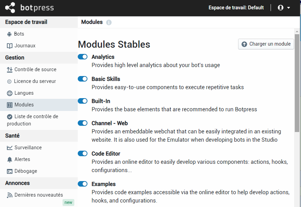This screenshot has width=301, height=207.
Task: Switch off the Channel - Web module
Action: tap(83, 123)
